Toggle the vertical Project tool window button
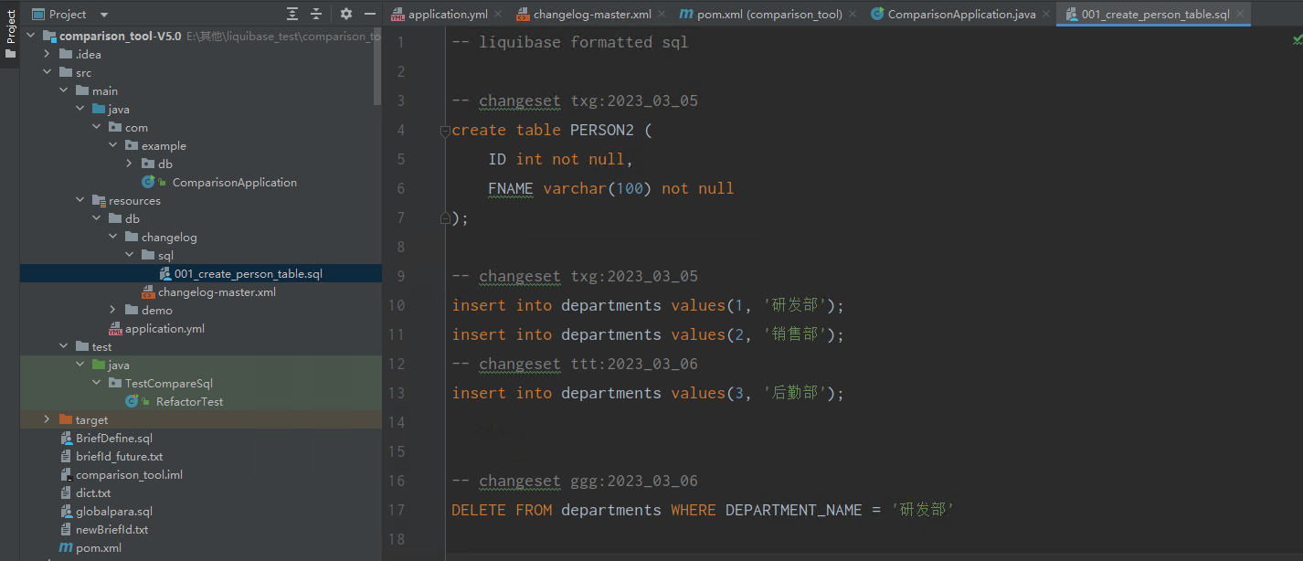Image resolution: width=1303 pixels, height=561 pixels. point(11,27)
